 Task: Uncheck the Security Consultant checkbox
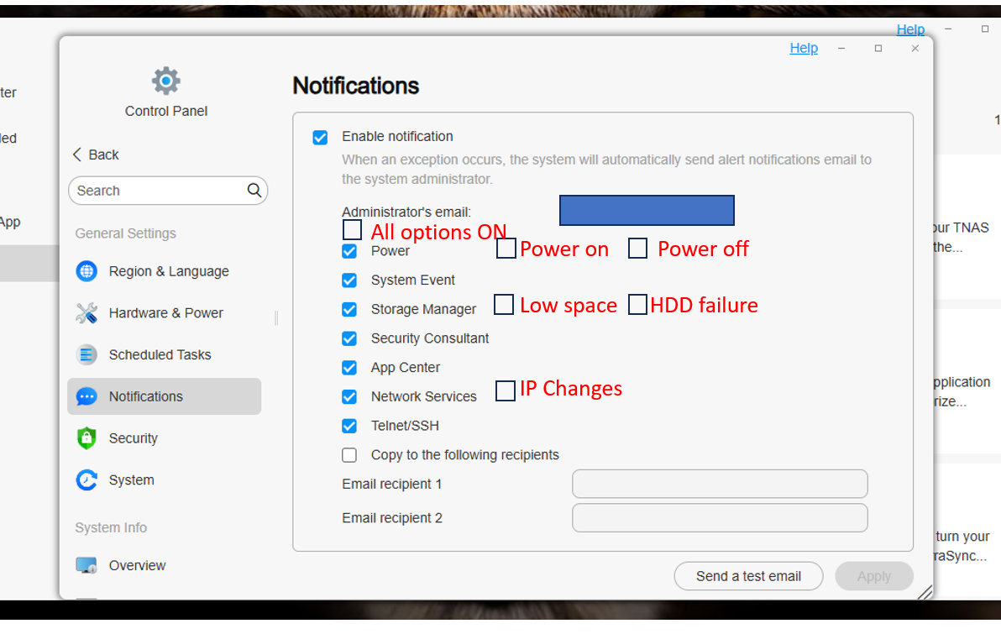[349, 338]
